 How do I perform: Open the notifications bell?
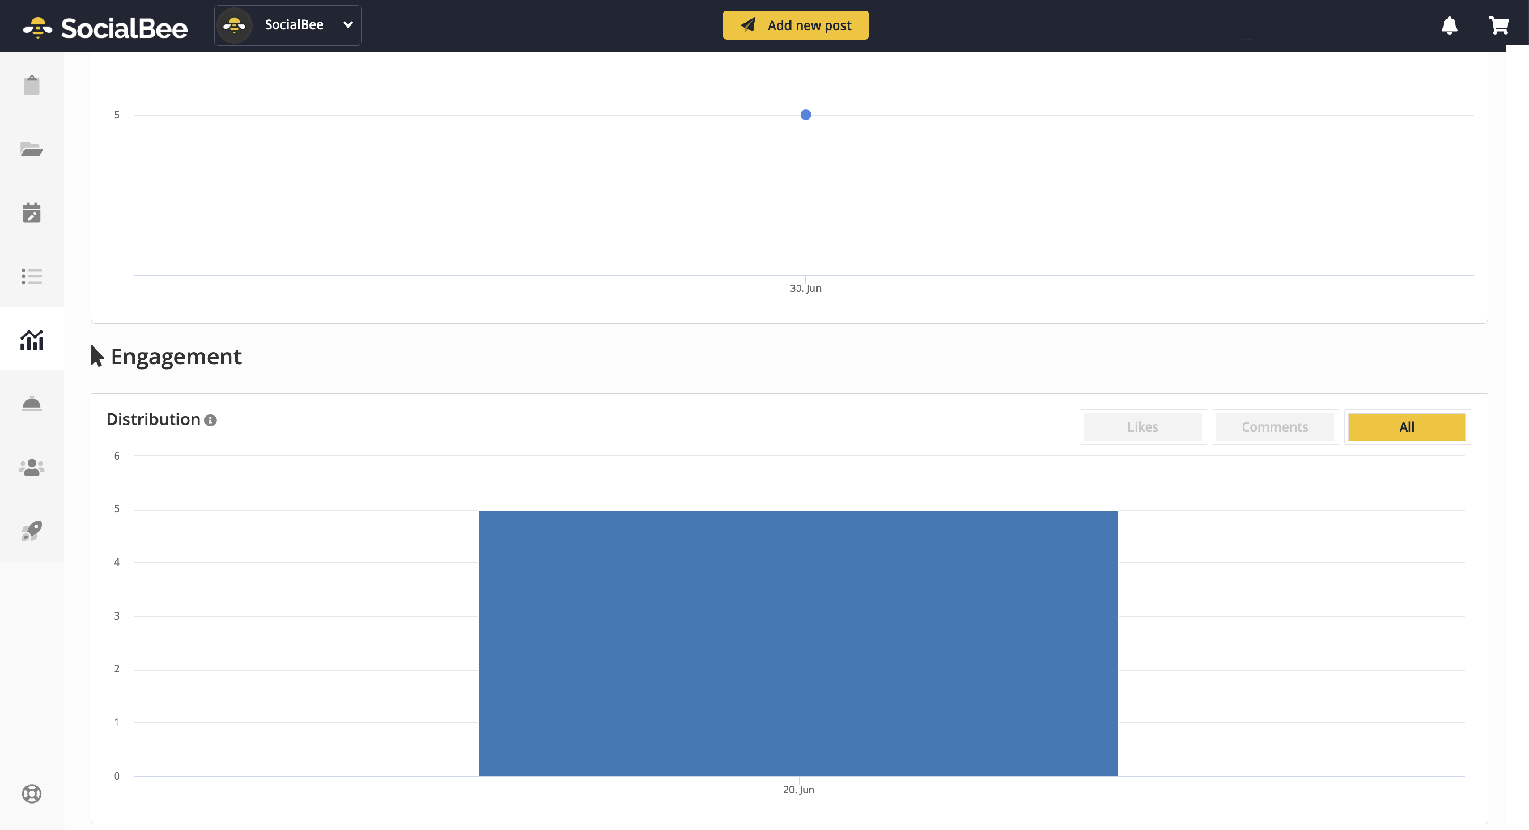coord(1449,25)
